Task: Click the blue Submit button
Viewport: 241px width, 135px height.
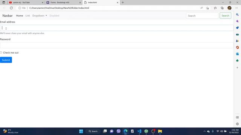Action: point(6,60)
